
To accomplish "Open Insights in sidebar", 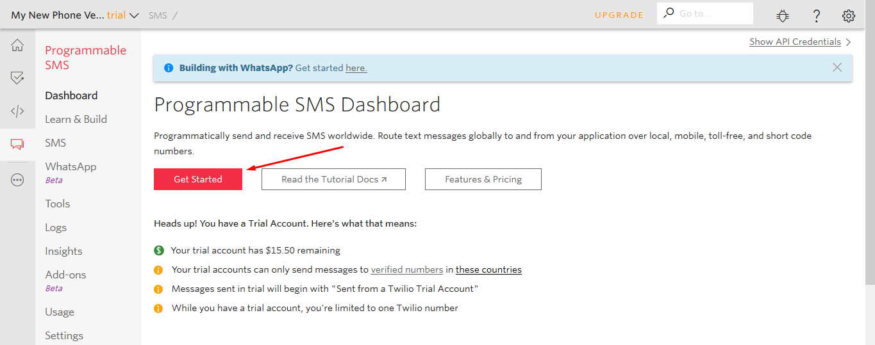I will click(x=63, y=251).
